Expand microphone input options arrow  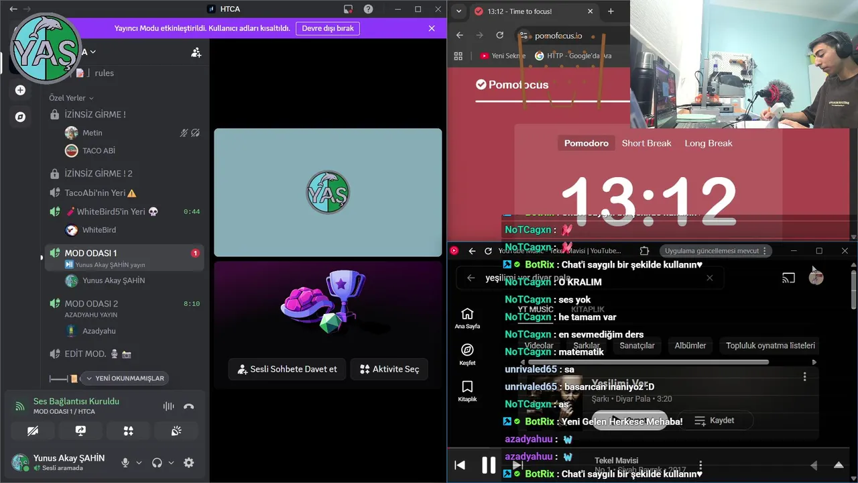click(139, 463)
